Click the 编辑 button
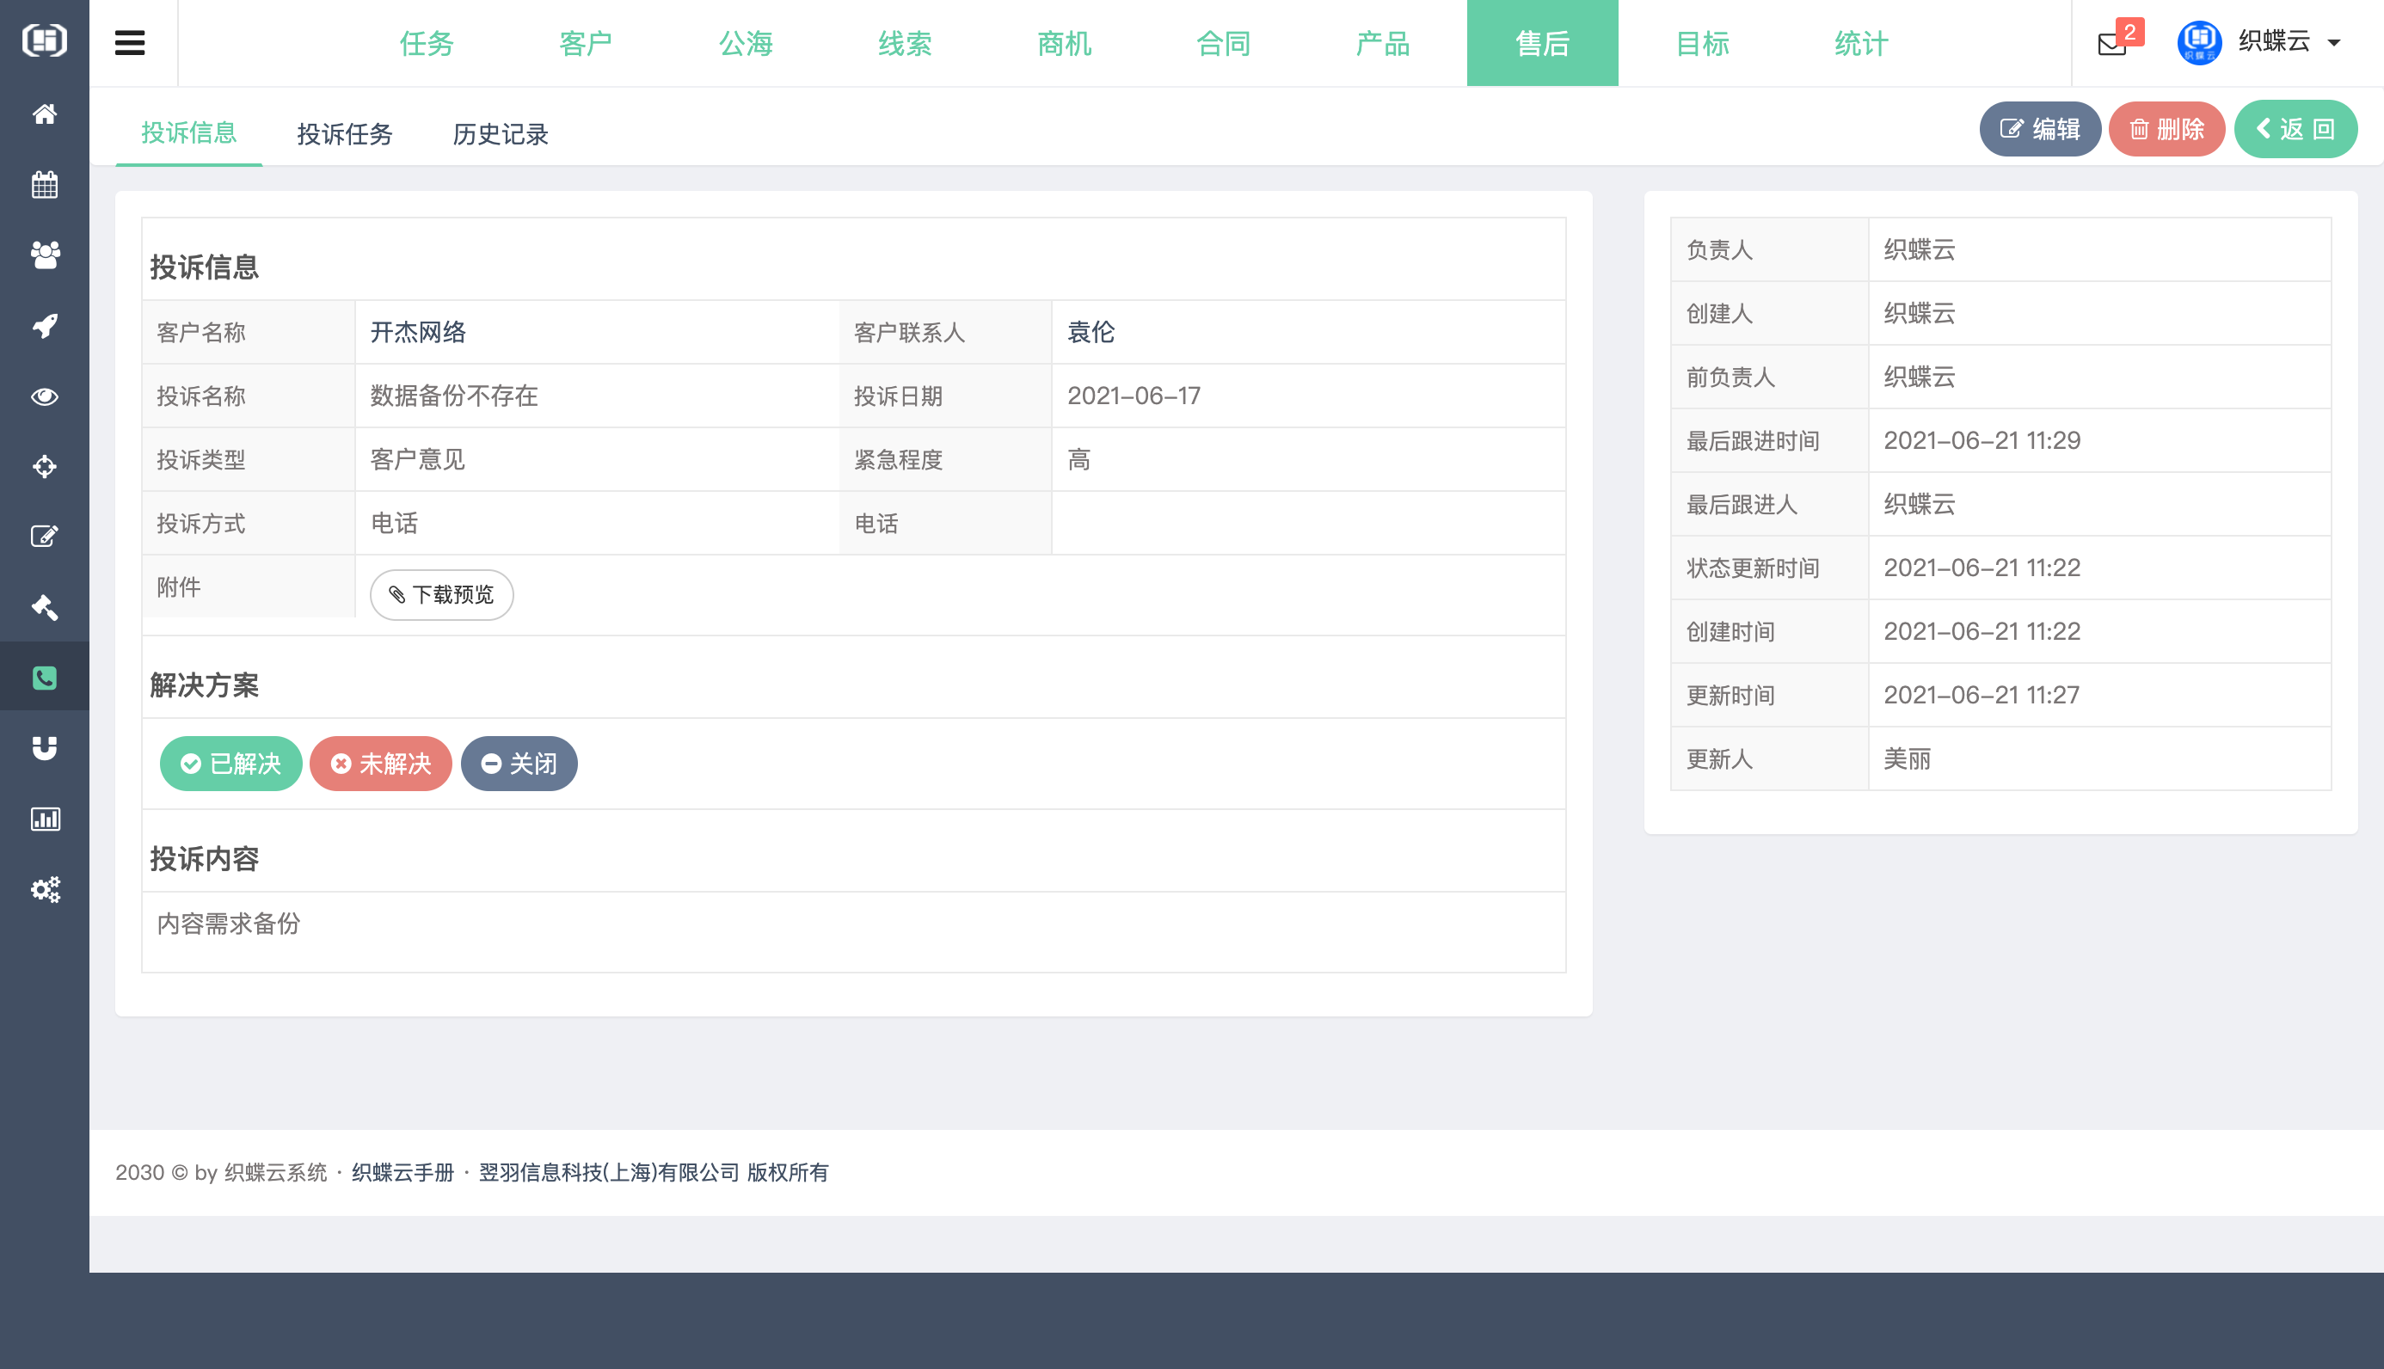The height and width of the screenshot is (1369, 2384). point(2040,129)
